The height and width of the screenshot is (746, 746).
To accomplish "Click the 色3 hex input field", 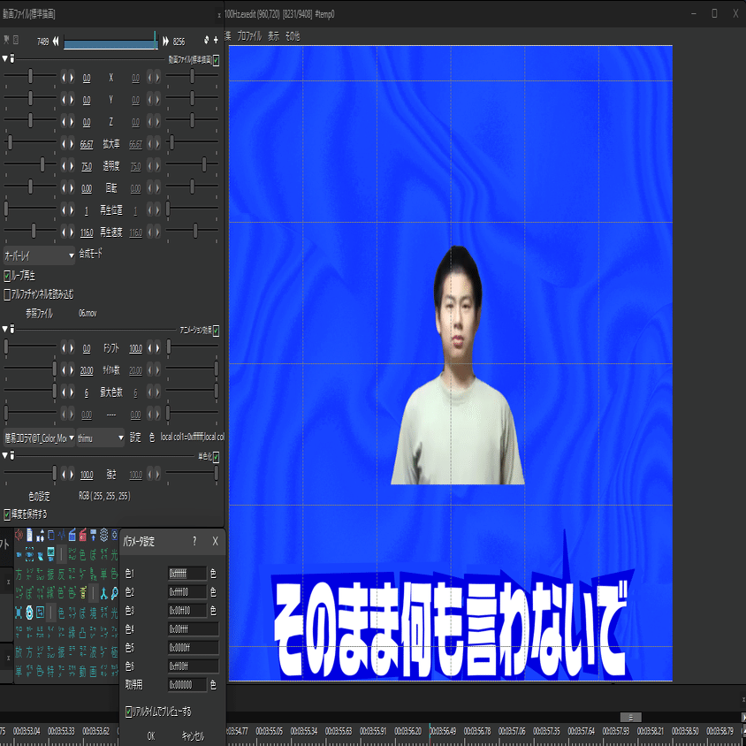I will click(187, 611).
